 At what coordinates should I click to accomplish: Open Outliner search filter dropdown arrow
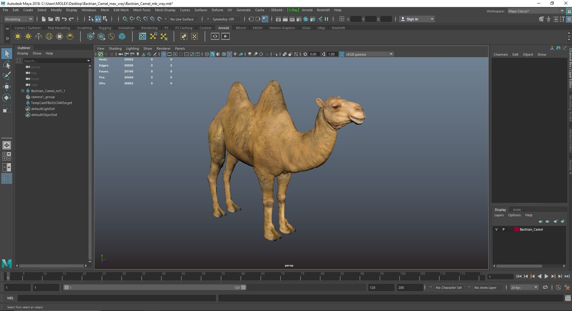pyautogui.click(x=88, y=61)
